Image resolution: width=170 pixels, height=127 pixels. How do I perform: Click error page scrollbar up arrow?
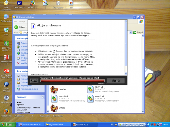tap(126, 21)
